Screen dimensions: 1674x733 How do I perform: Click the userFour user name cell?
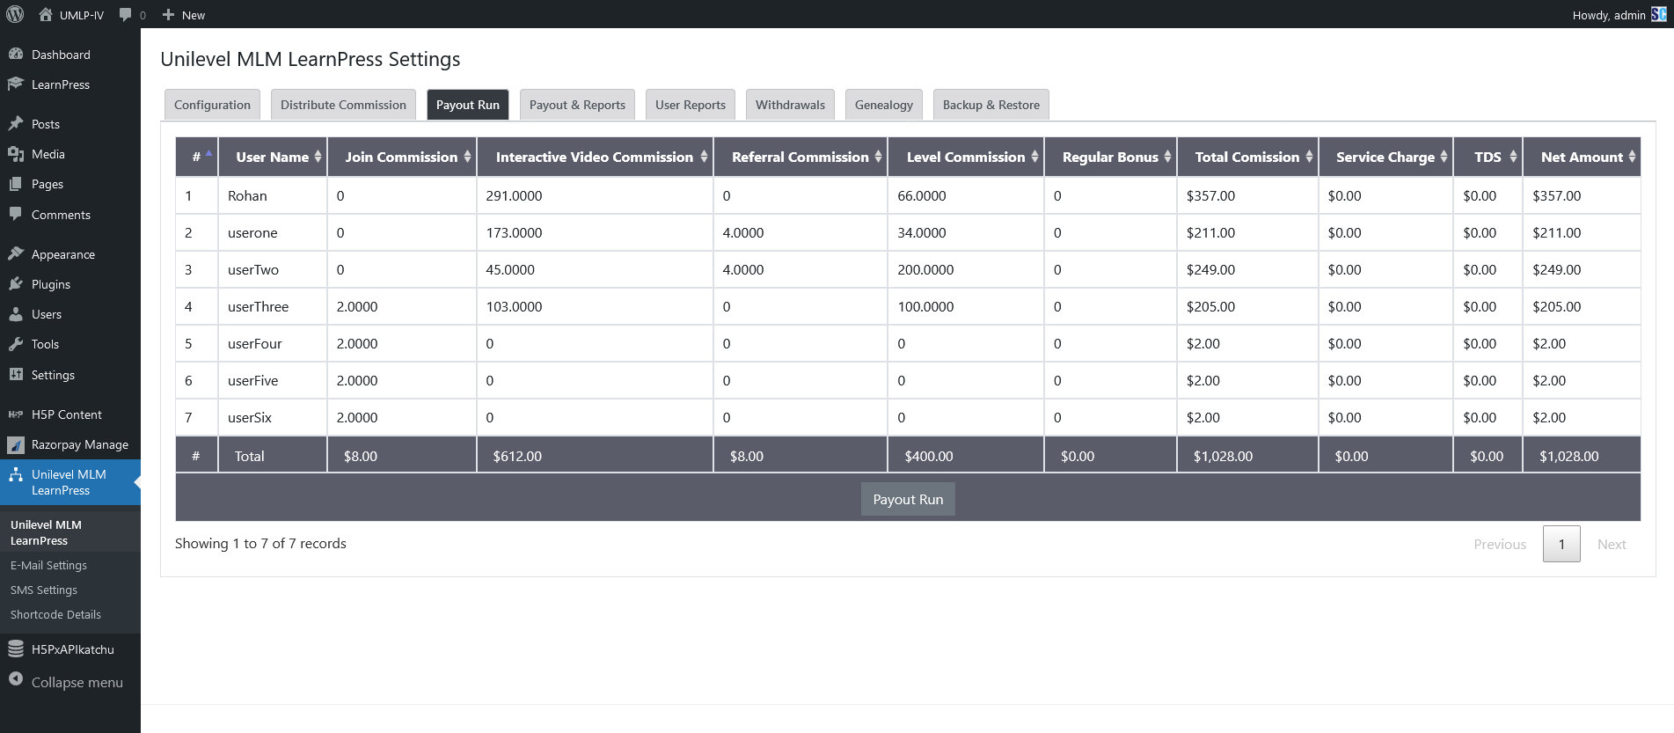click(273, 343)
